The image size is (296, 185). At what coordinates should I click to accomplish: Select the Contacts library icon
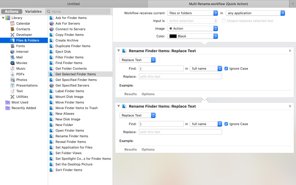tap(12, 29)
